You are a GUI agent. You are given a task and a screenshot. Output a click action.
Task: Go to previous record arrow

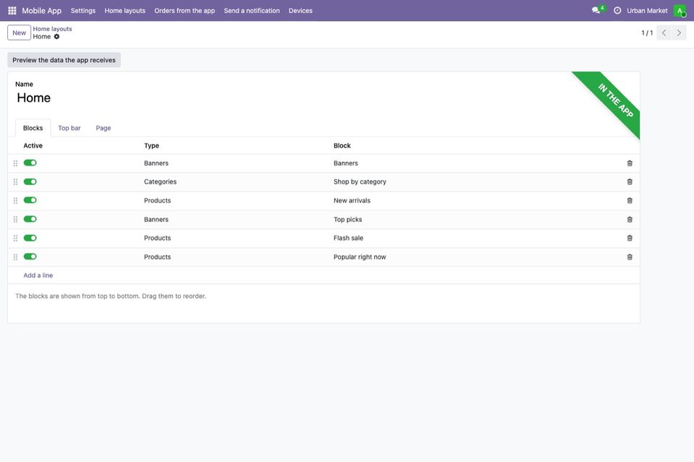click(664, 33)
